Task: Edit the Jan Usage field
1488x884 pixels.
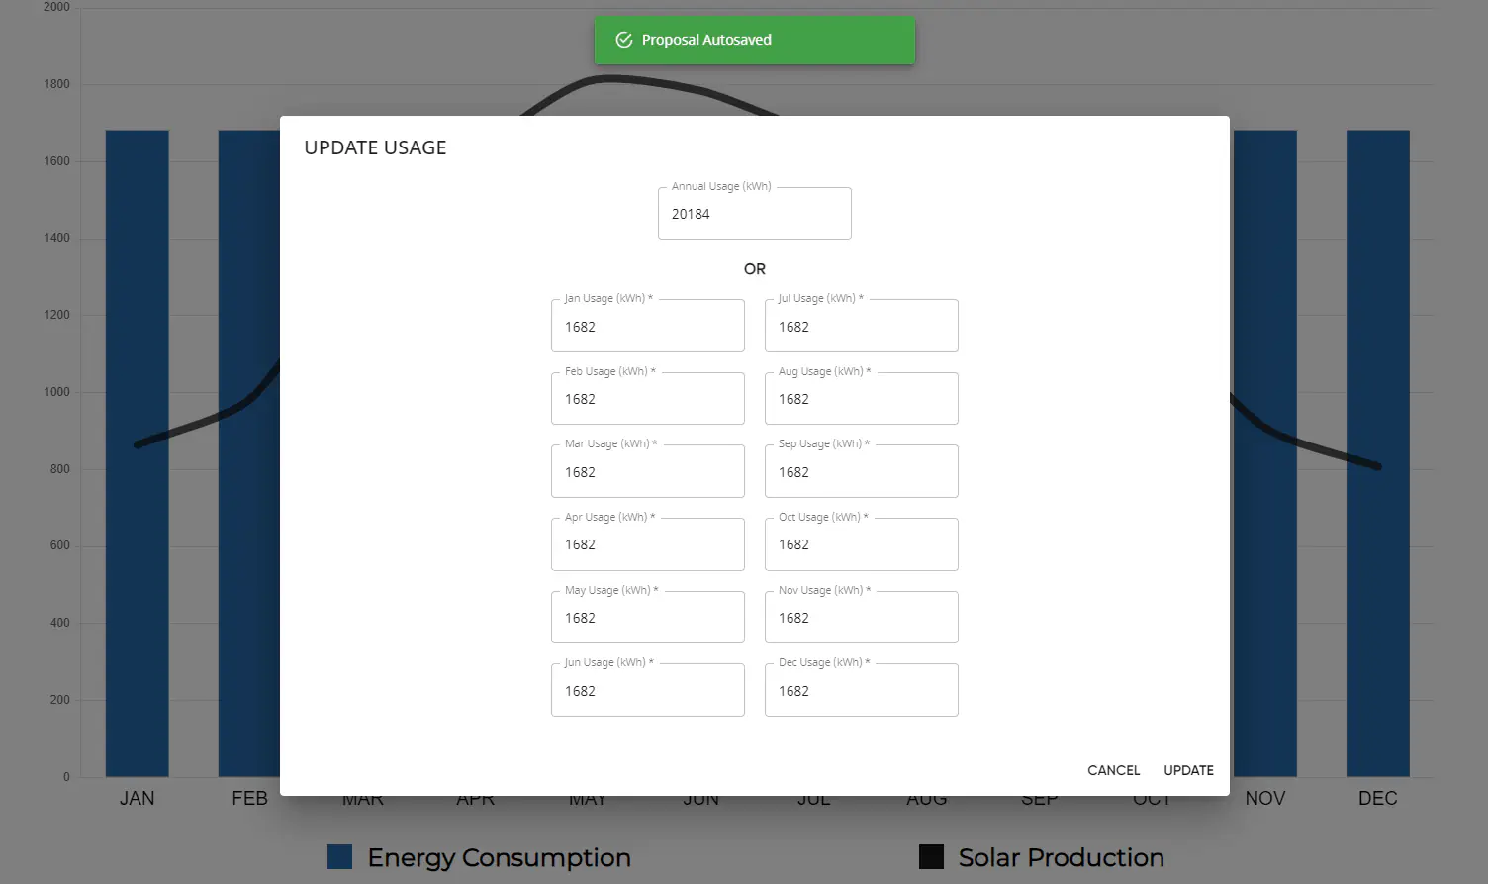Action: click(647, 326)
